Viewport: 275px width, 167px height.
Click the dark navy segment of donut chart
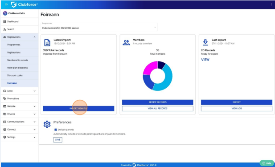[x=161, y=65]
